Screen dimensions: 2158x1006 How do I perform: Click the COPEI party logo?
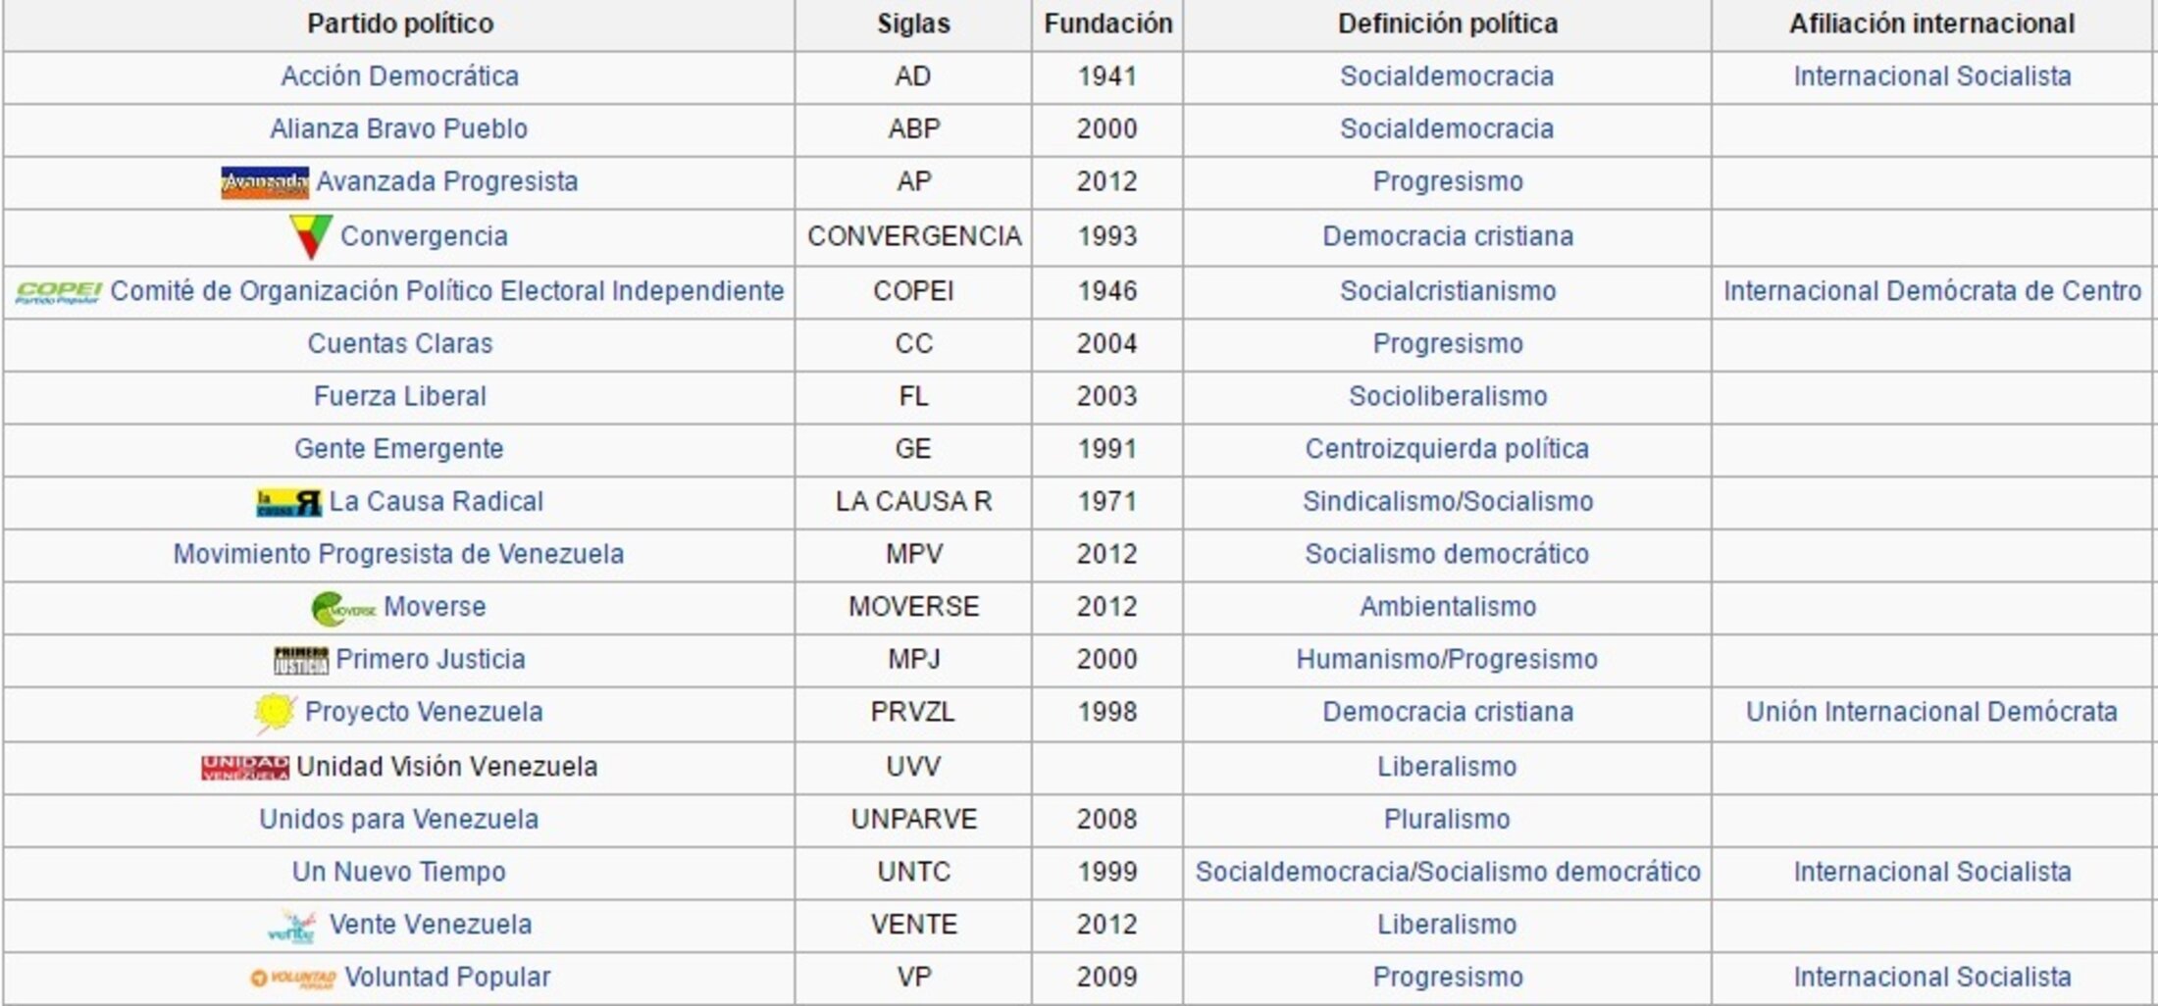[x=59, y=292]
